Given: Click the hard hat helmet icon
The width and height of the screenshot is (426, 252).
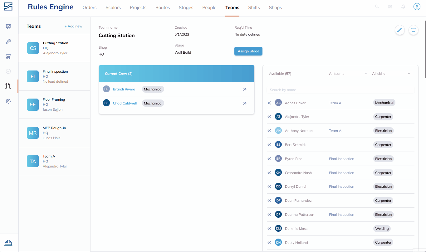Looking at the screenshot, I should click(x=8, y=243).
